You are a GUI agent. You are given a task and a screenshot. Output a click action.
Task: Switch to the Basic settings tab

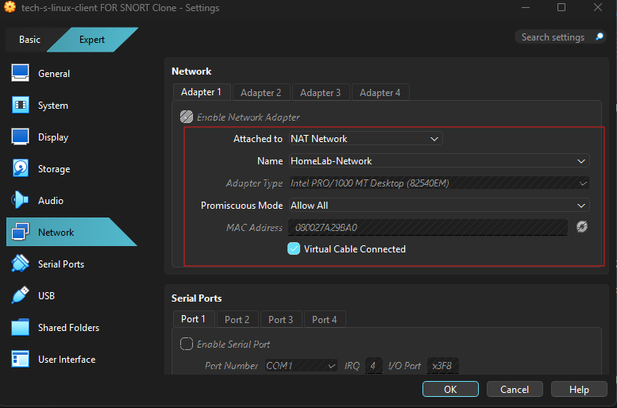pyautogui.click(x=29, y=40)
